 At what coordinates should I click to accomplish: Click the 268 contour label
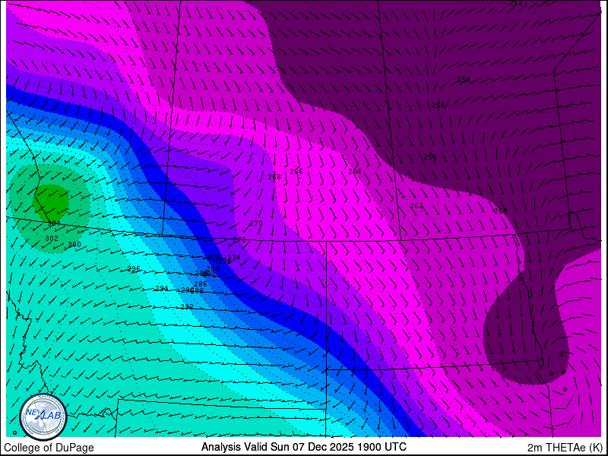274,177
